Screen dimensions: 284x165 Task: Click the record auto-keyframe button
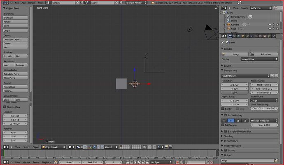pos(177,162)
